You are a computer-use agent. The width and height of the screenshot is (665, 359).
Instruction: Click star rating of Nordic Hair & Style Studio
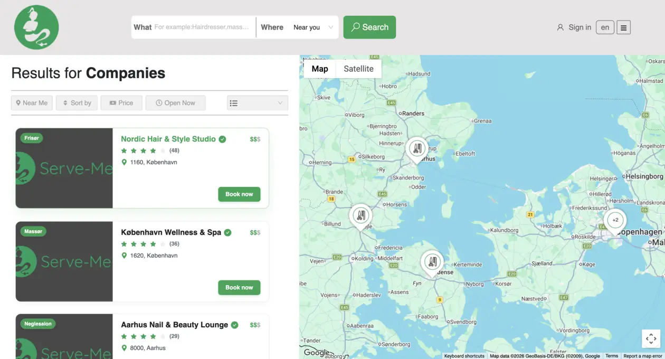[143, 150]
